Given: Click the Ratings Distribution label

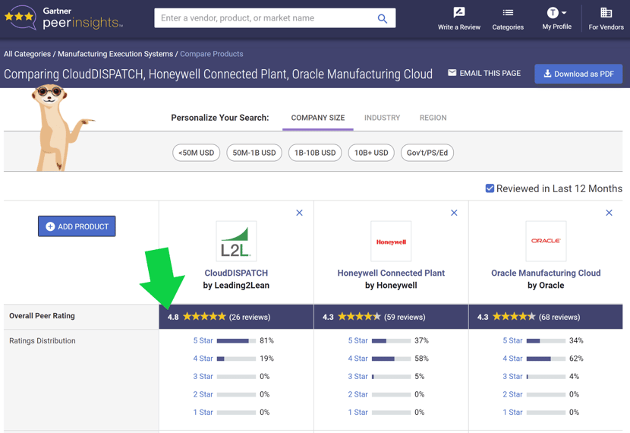Looking at the screenshot, I should 43,340.
